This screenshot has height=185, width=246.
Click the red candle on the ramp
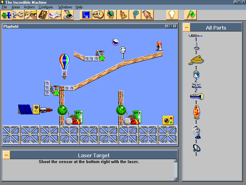[x=159, y=46]
